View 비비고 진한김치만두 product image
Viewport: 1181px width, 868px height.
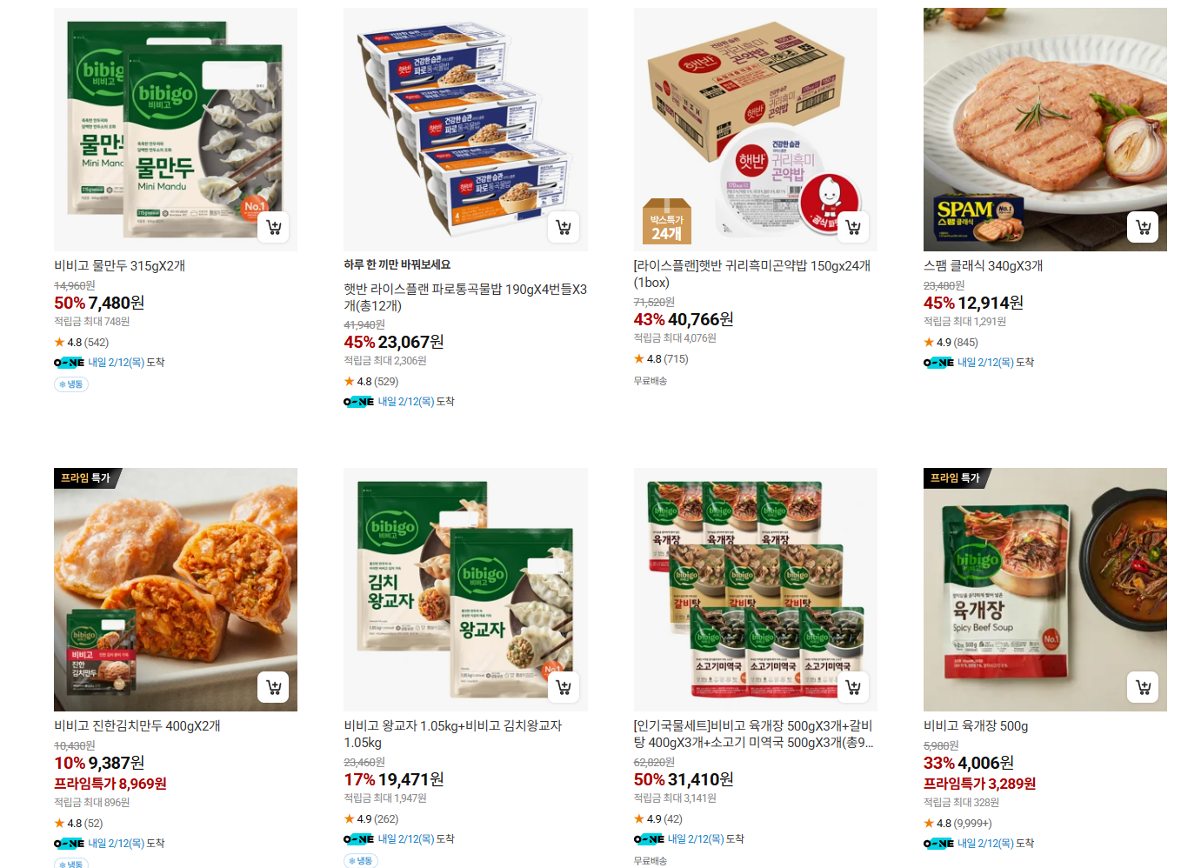[x=176, y=590]
